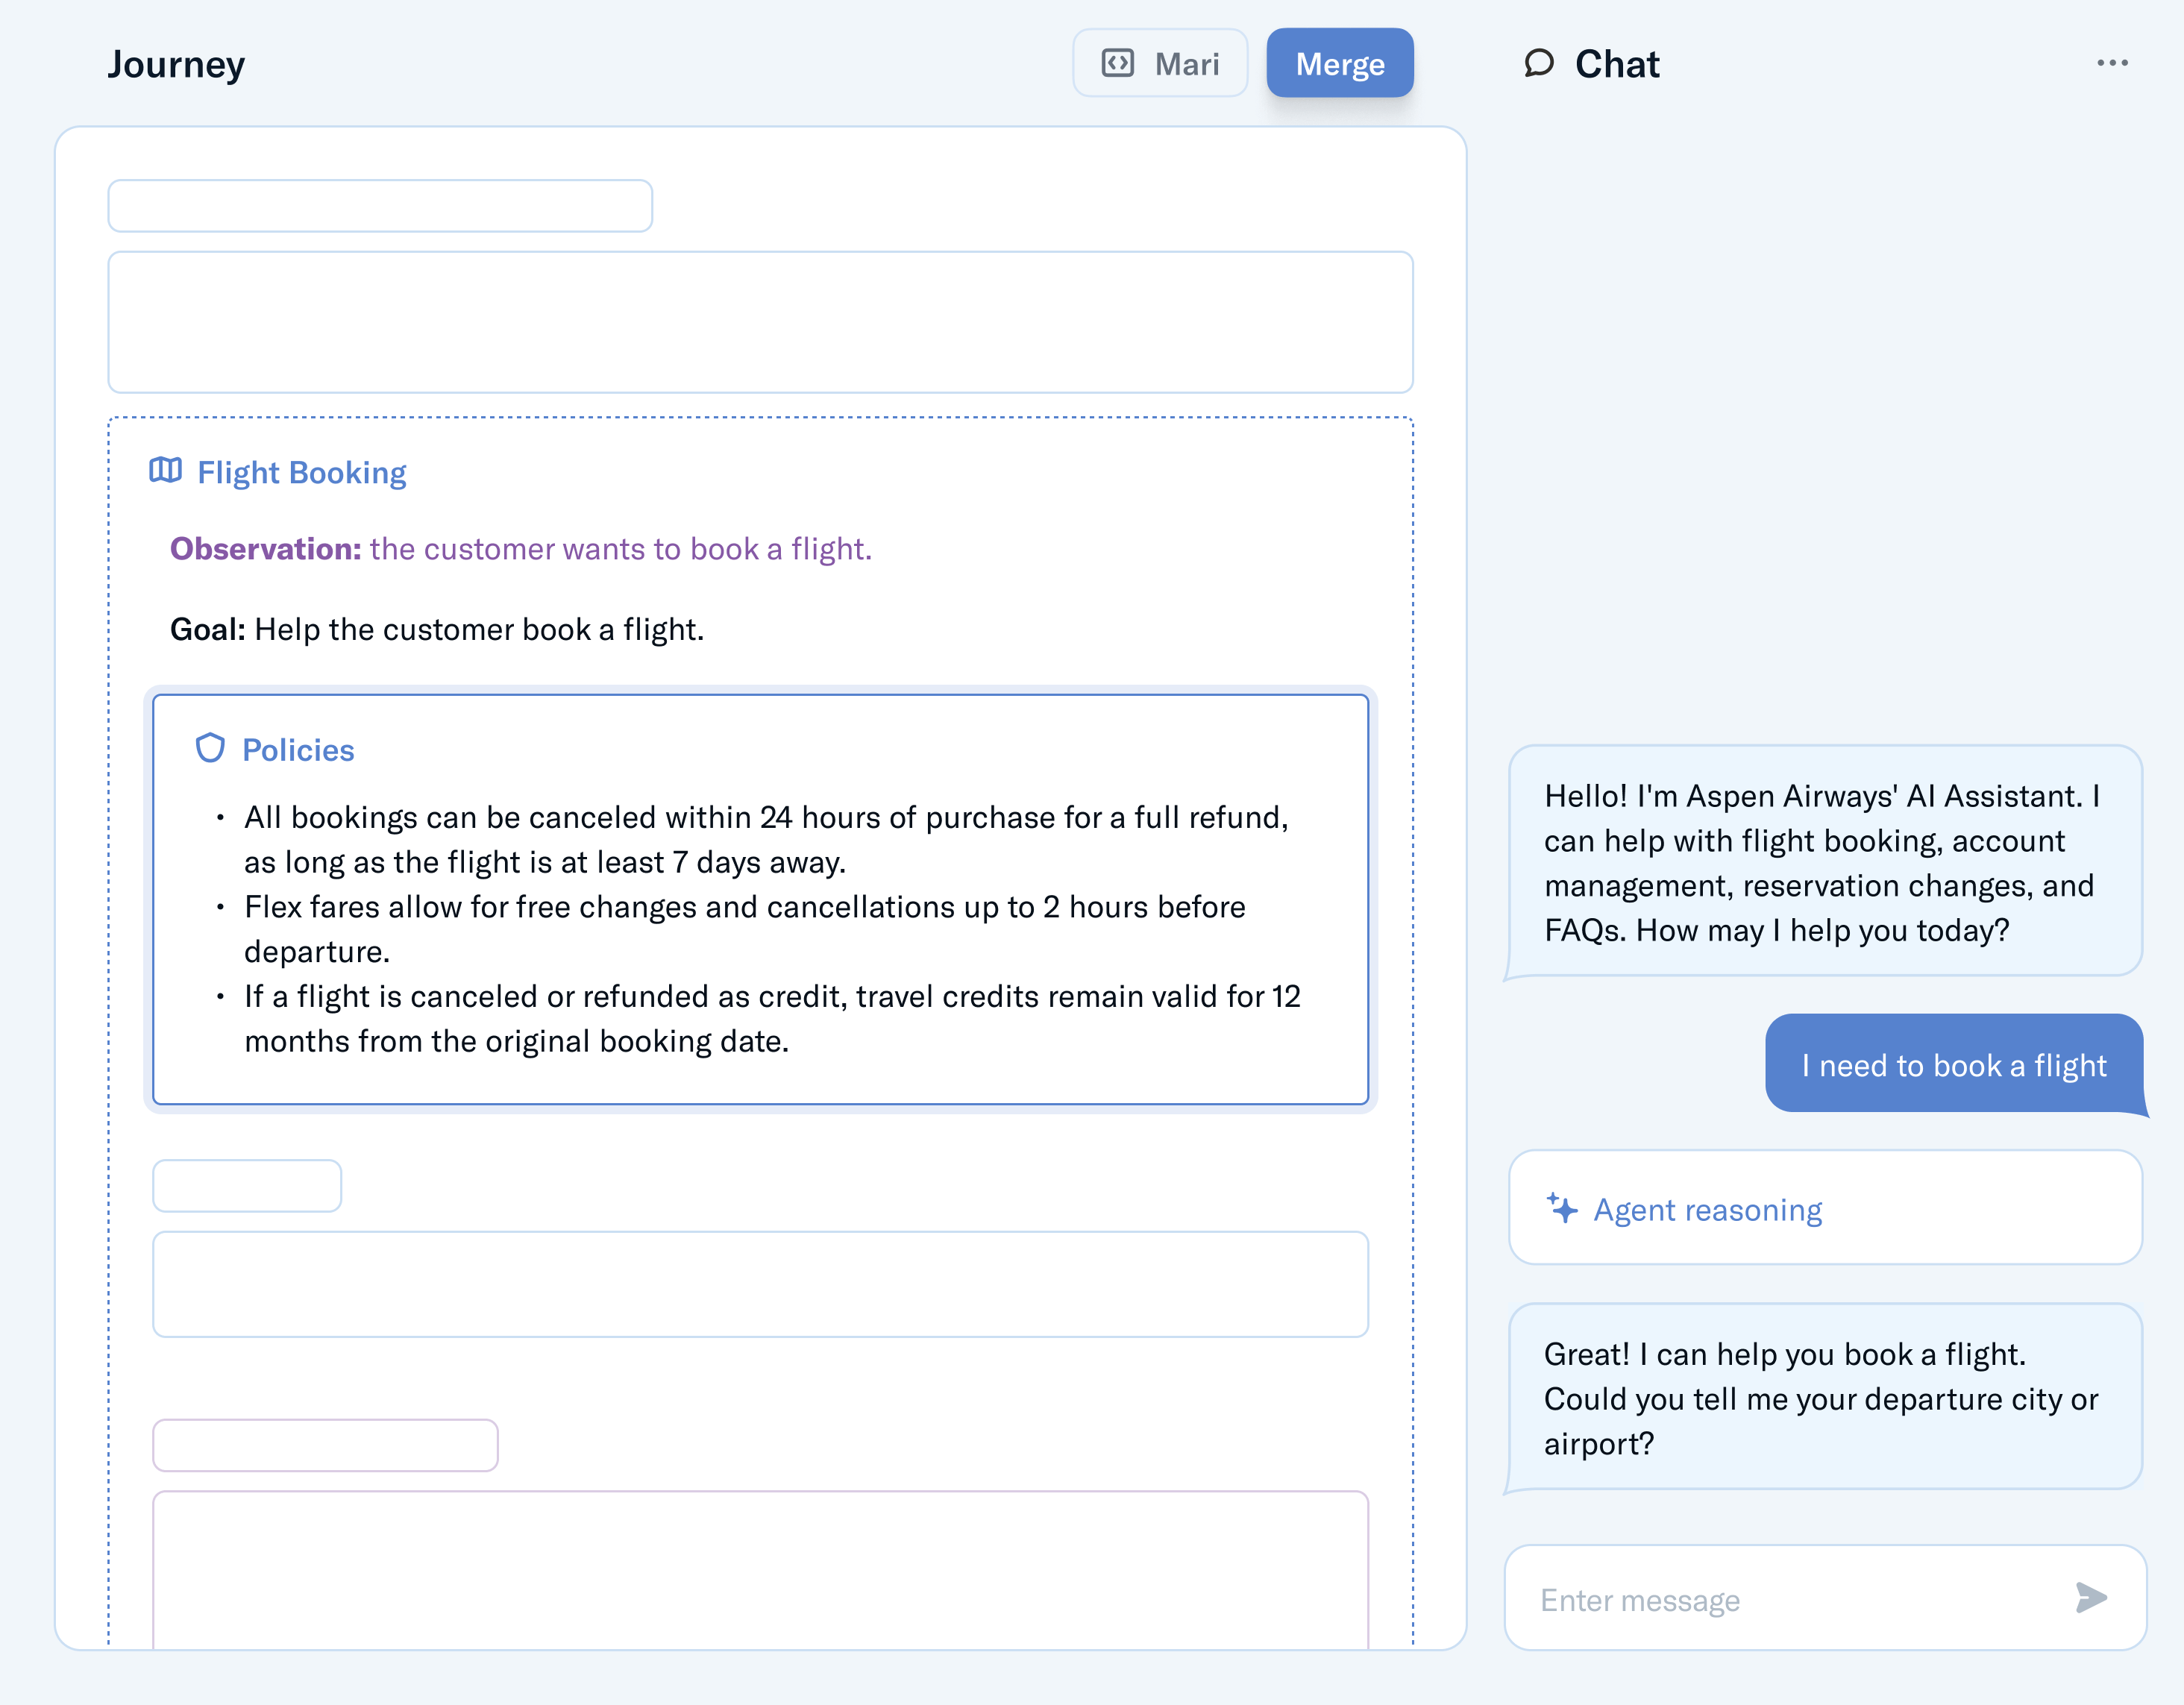Select the 'I need to book a flight' message
Screen dimensions: 2184x1705
[1953, 1065]
